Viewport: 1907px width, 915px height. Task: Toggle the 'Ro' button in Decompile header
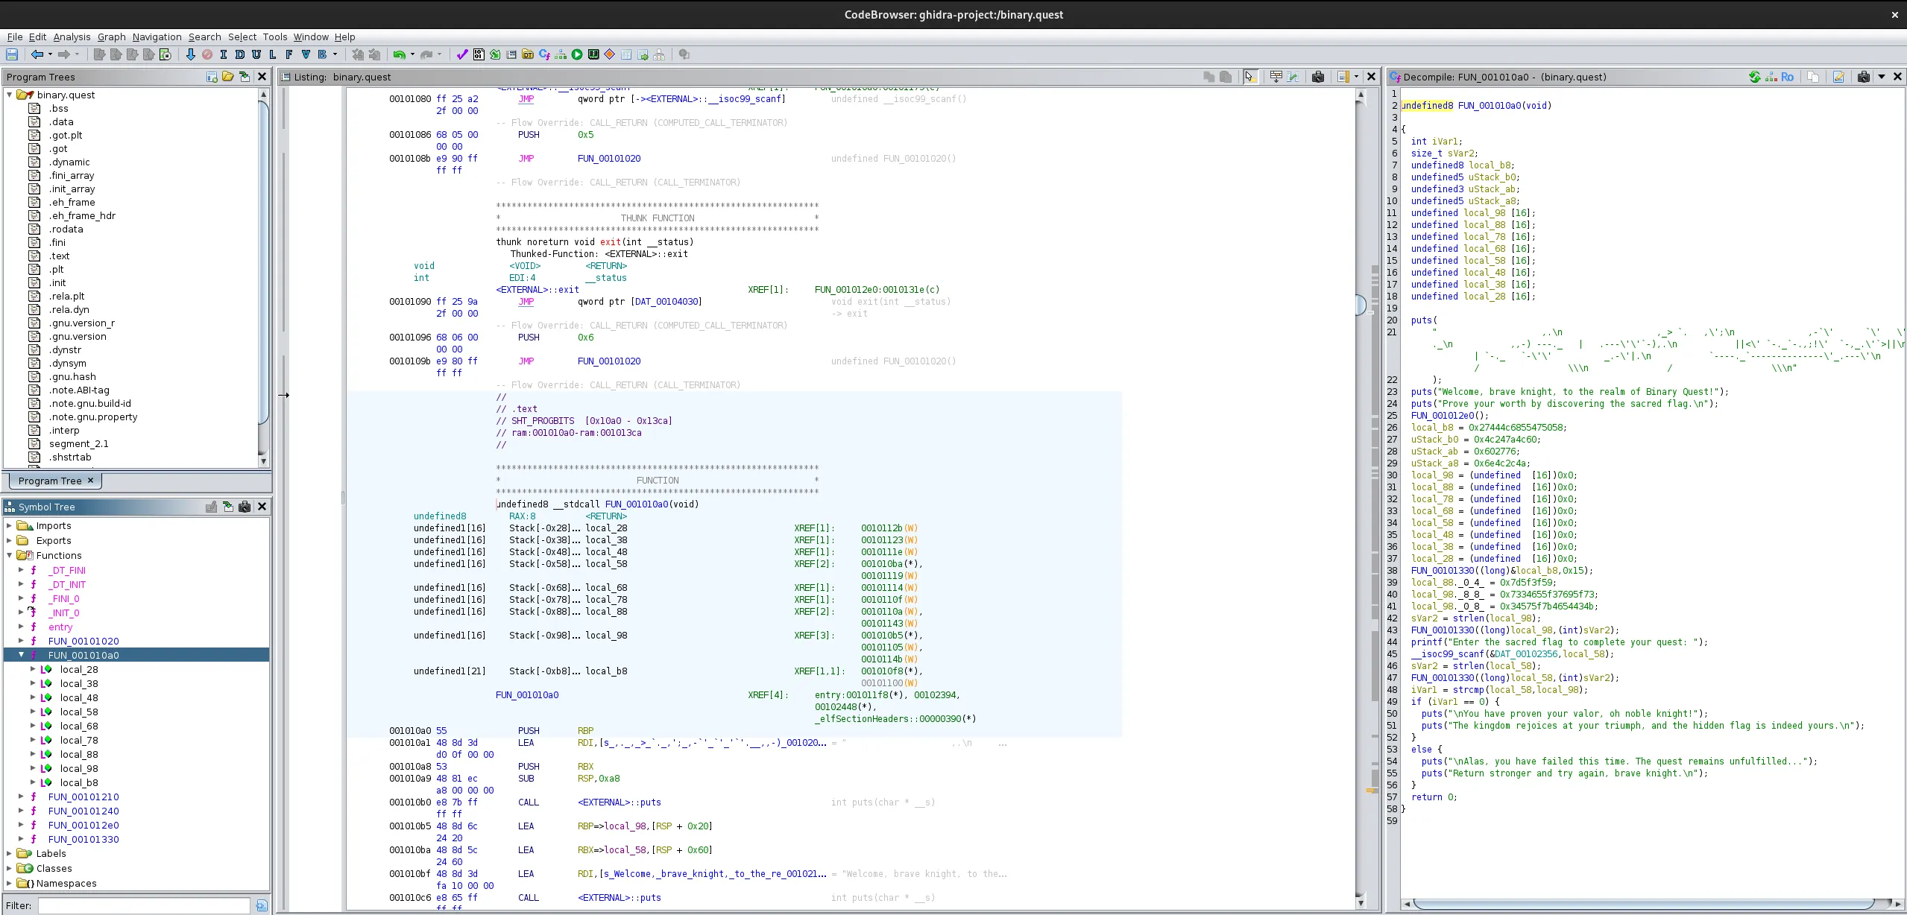pyautogui.click(x=1787, y=77)
